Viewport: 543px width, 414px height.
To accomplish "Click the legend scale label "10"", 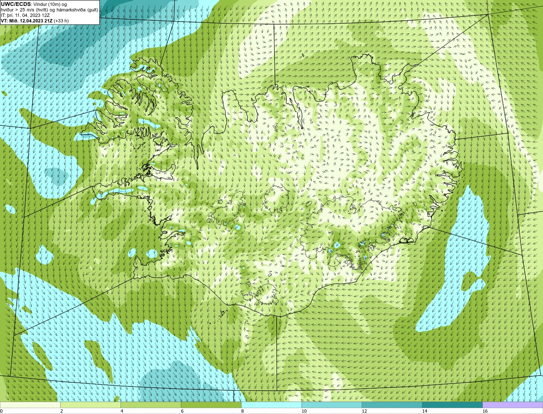I will coord(304,411).
